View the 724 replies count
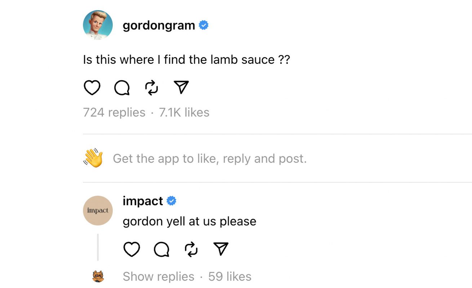The width and height of the screenshot is (472, 288). click(x=114, y=112)
